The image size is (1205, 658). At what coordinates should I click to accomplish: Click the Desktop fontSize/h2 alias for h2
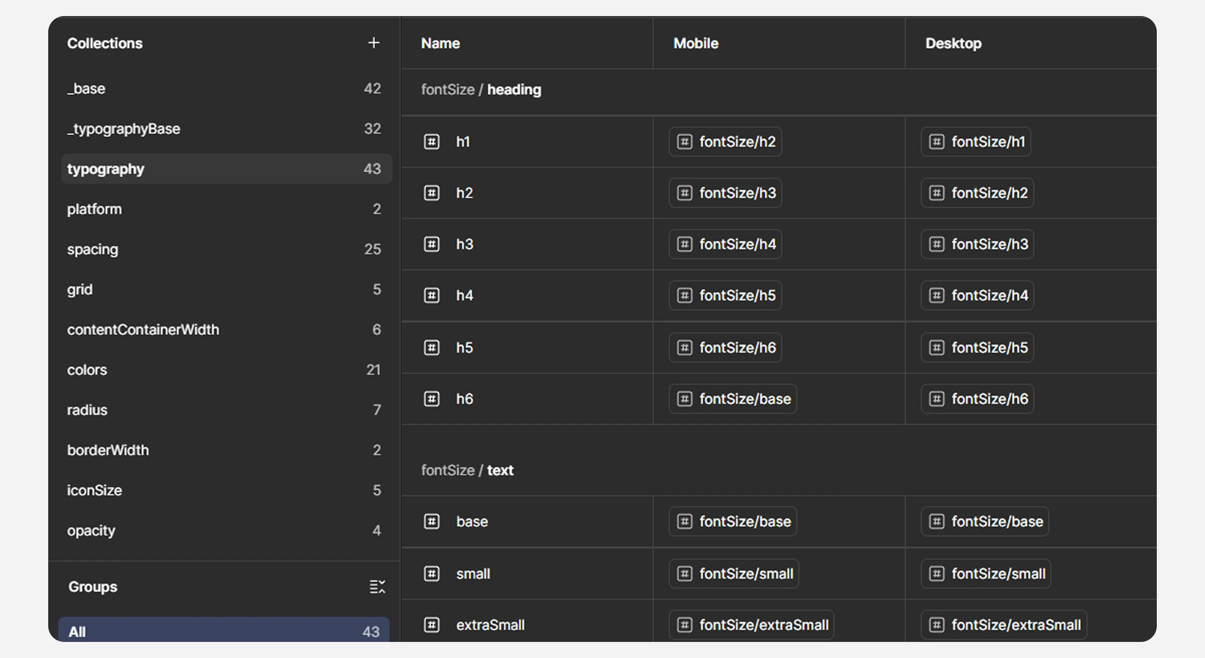[978, 193]
